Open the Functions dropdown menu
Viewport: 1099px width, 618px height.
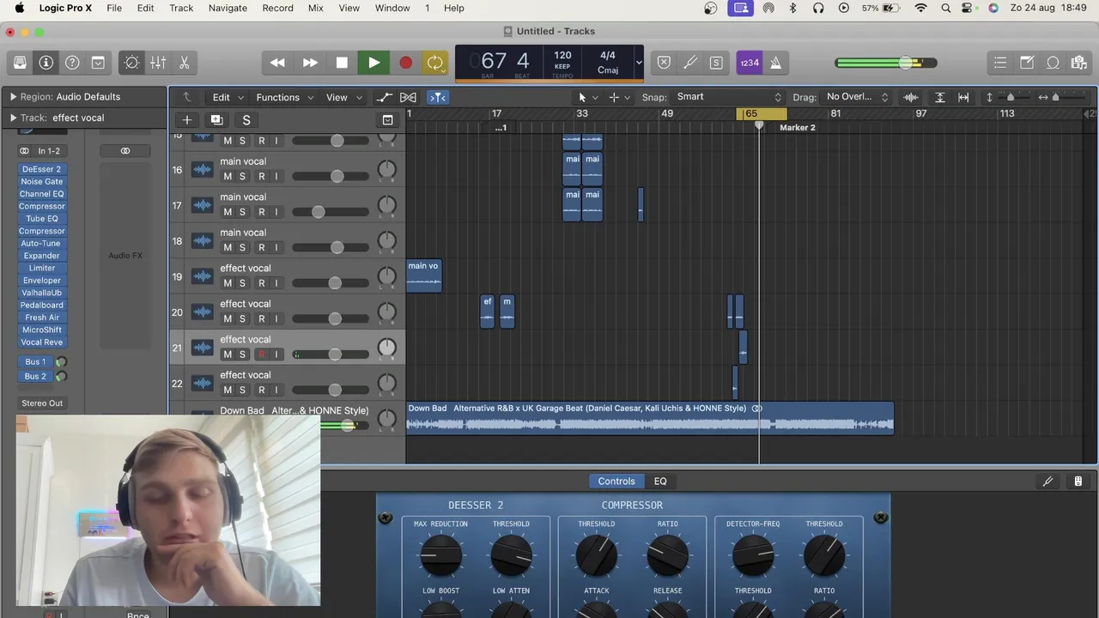tap(285, 97)
